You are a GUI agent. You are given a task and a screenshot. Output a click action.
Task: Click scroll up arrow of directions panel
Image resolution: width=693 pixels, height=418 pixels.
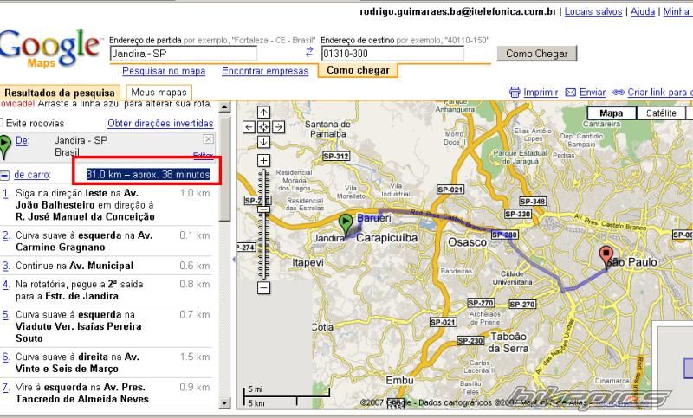224,106
